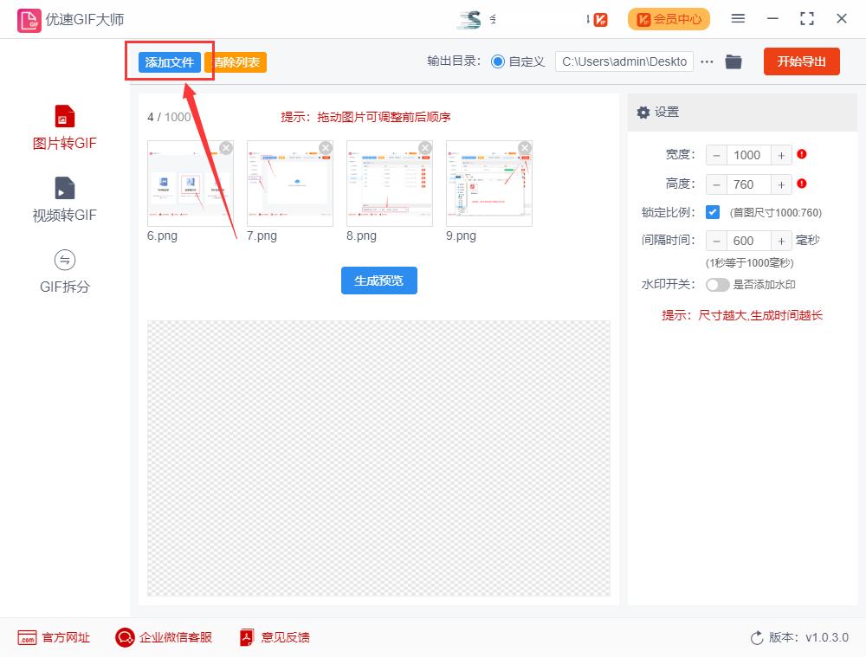Click the ... button next to the path field

click(x=708, y=61)
